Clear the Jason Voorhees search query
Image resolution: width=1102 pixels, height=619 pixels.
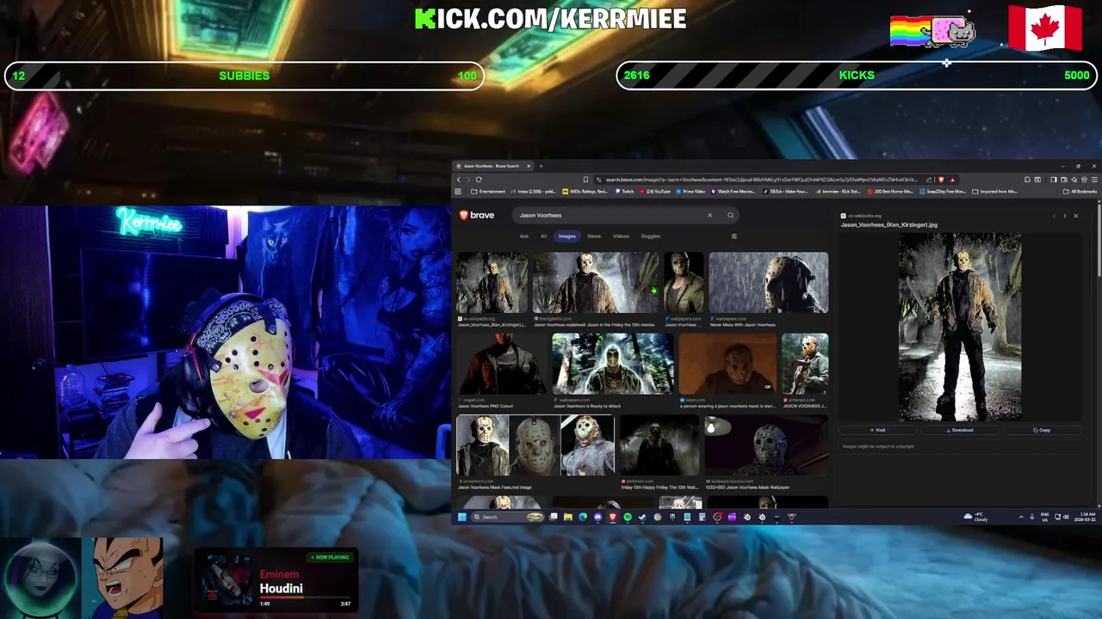click(x=709, y=215)
